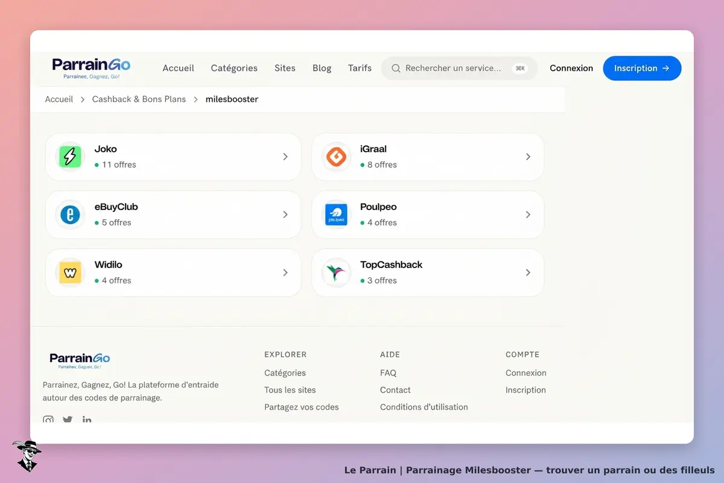Click the '5 offres' label
Image resolution: width=724 pixels, height=483 pixels.
116,223
